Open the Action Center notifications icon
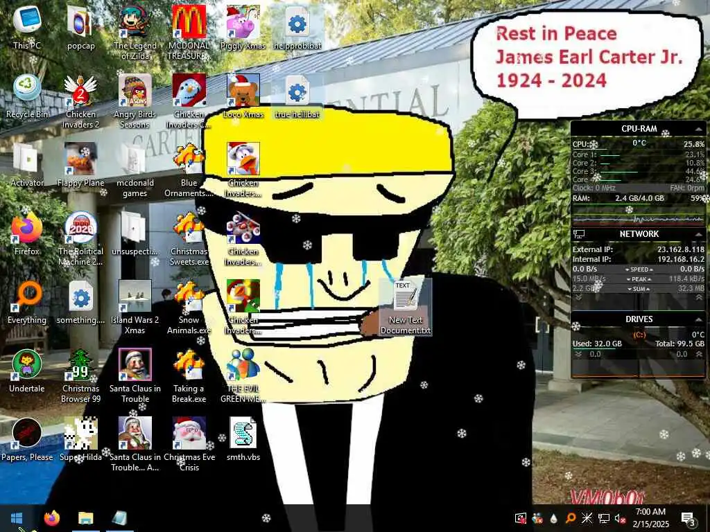This screenshot has width=710, height=532. point(688,519)
